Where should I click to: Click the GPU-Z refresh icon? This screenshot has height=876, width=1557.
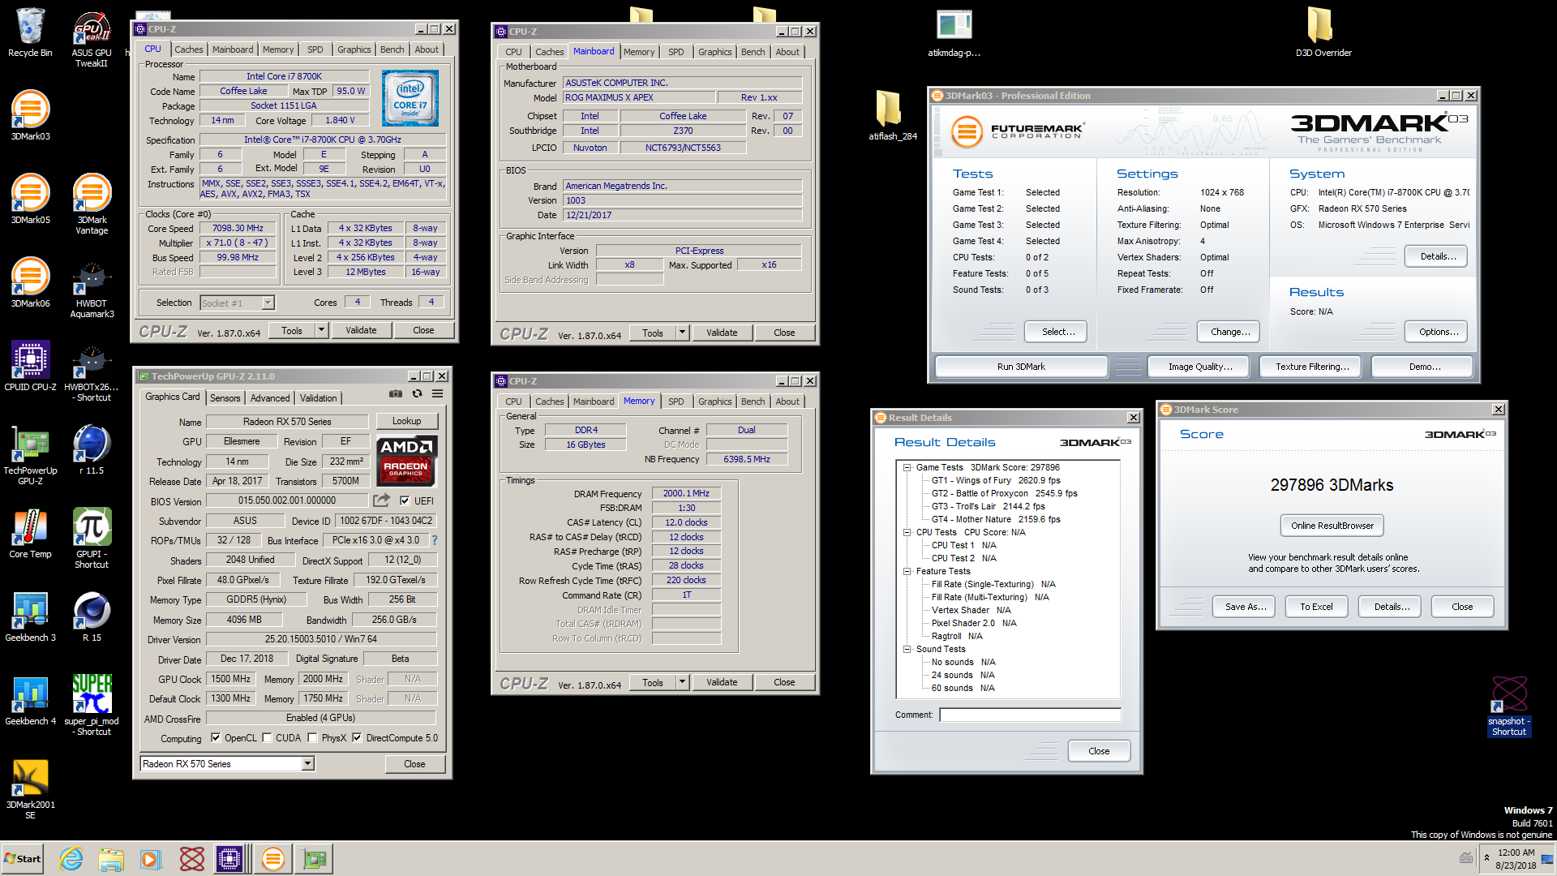click(417, 393)
